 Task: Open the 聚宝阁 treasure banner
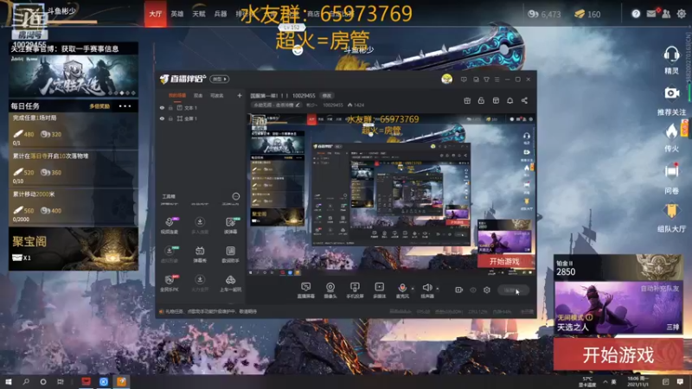pyautogui.click(x=74, y=249)
